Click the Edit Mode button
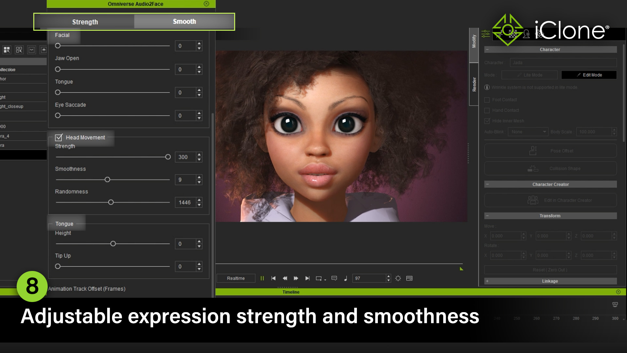Viewport: 627px width, 353px height. coord(589,75)
